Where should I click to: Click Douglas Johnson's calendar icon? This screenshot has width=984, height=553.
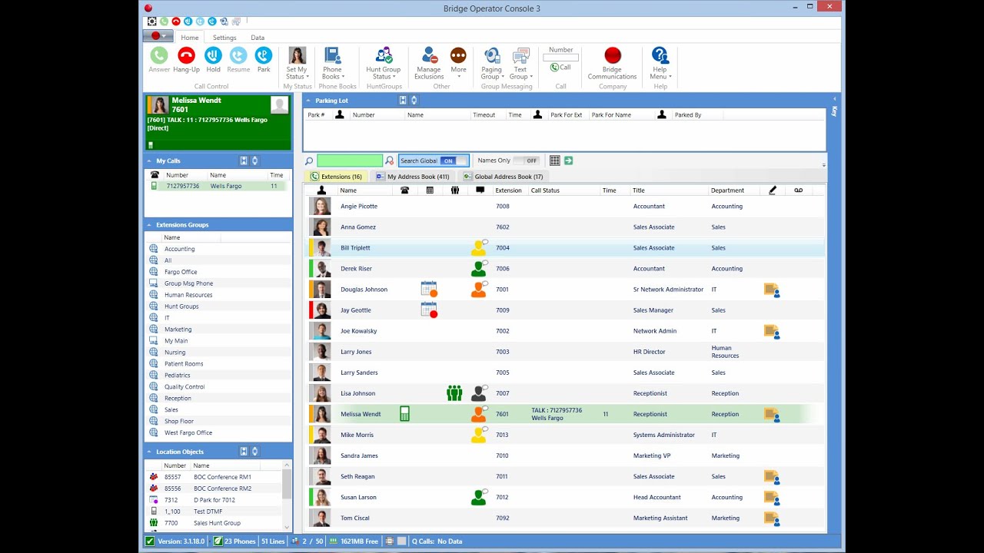429,290
